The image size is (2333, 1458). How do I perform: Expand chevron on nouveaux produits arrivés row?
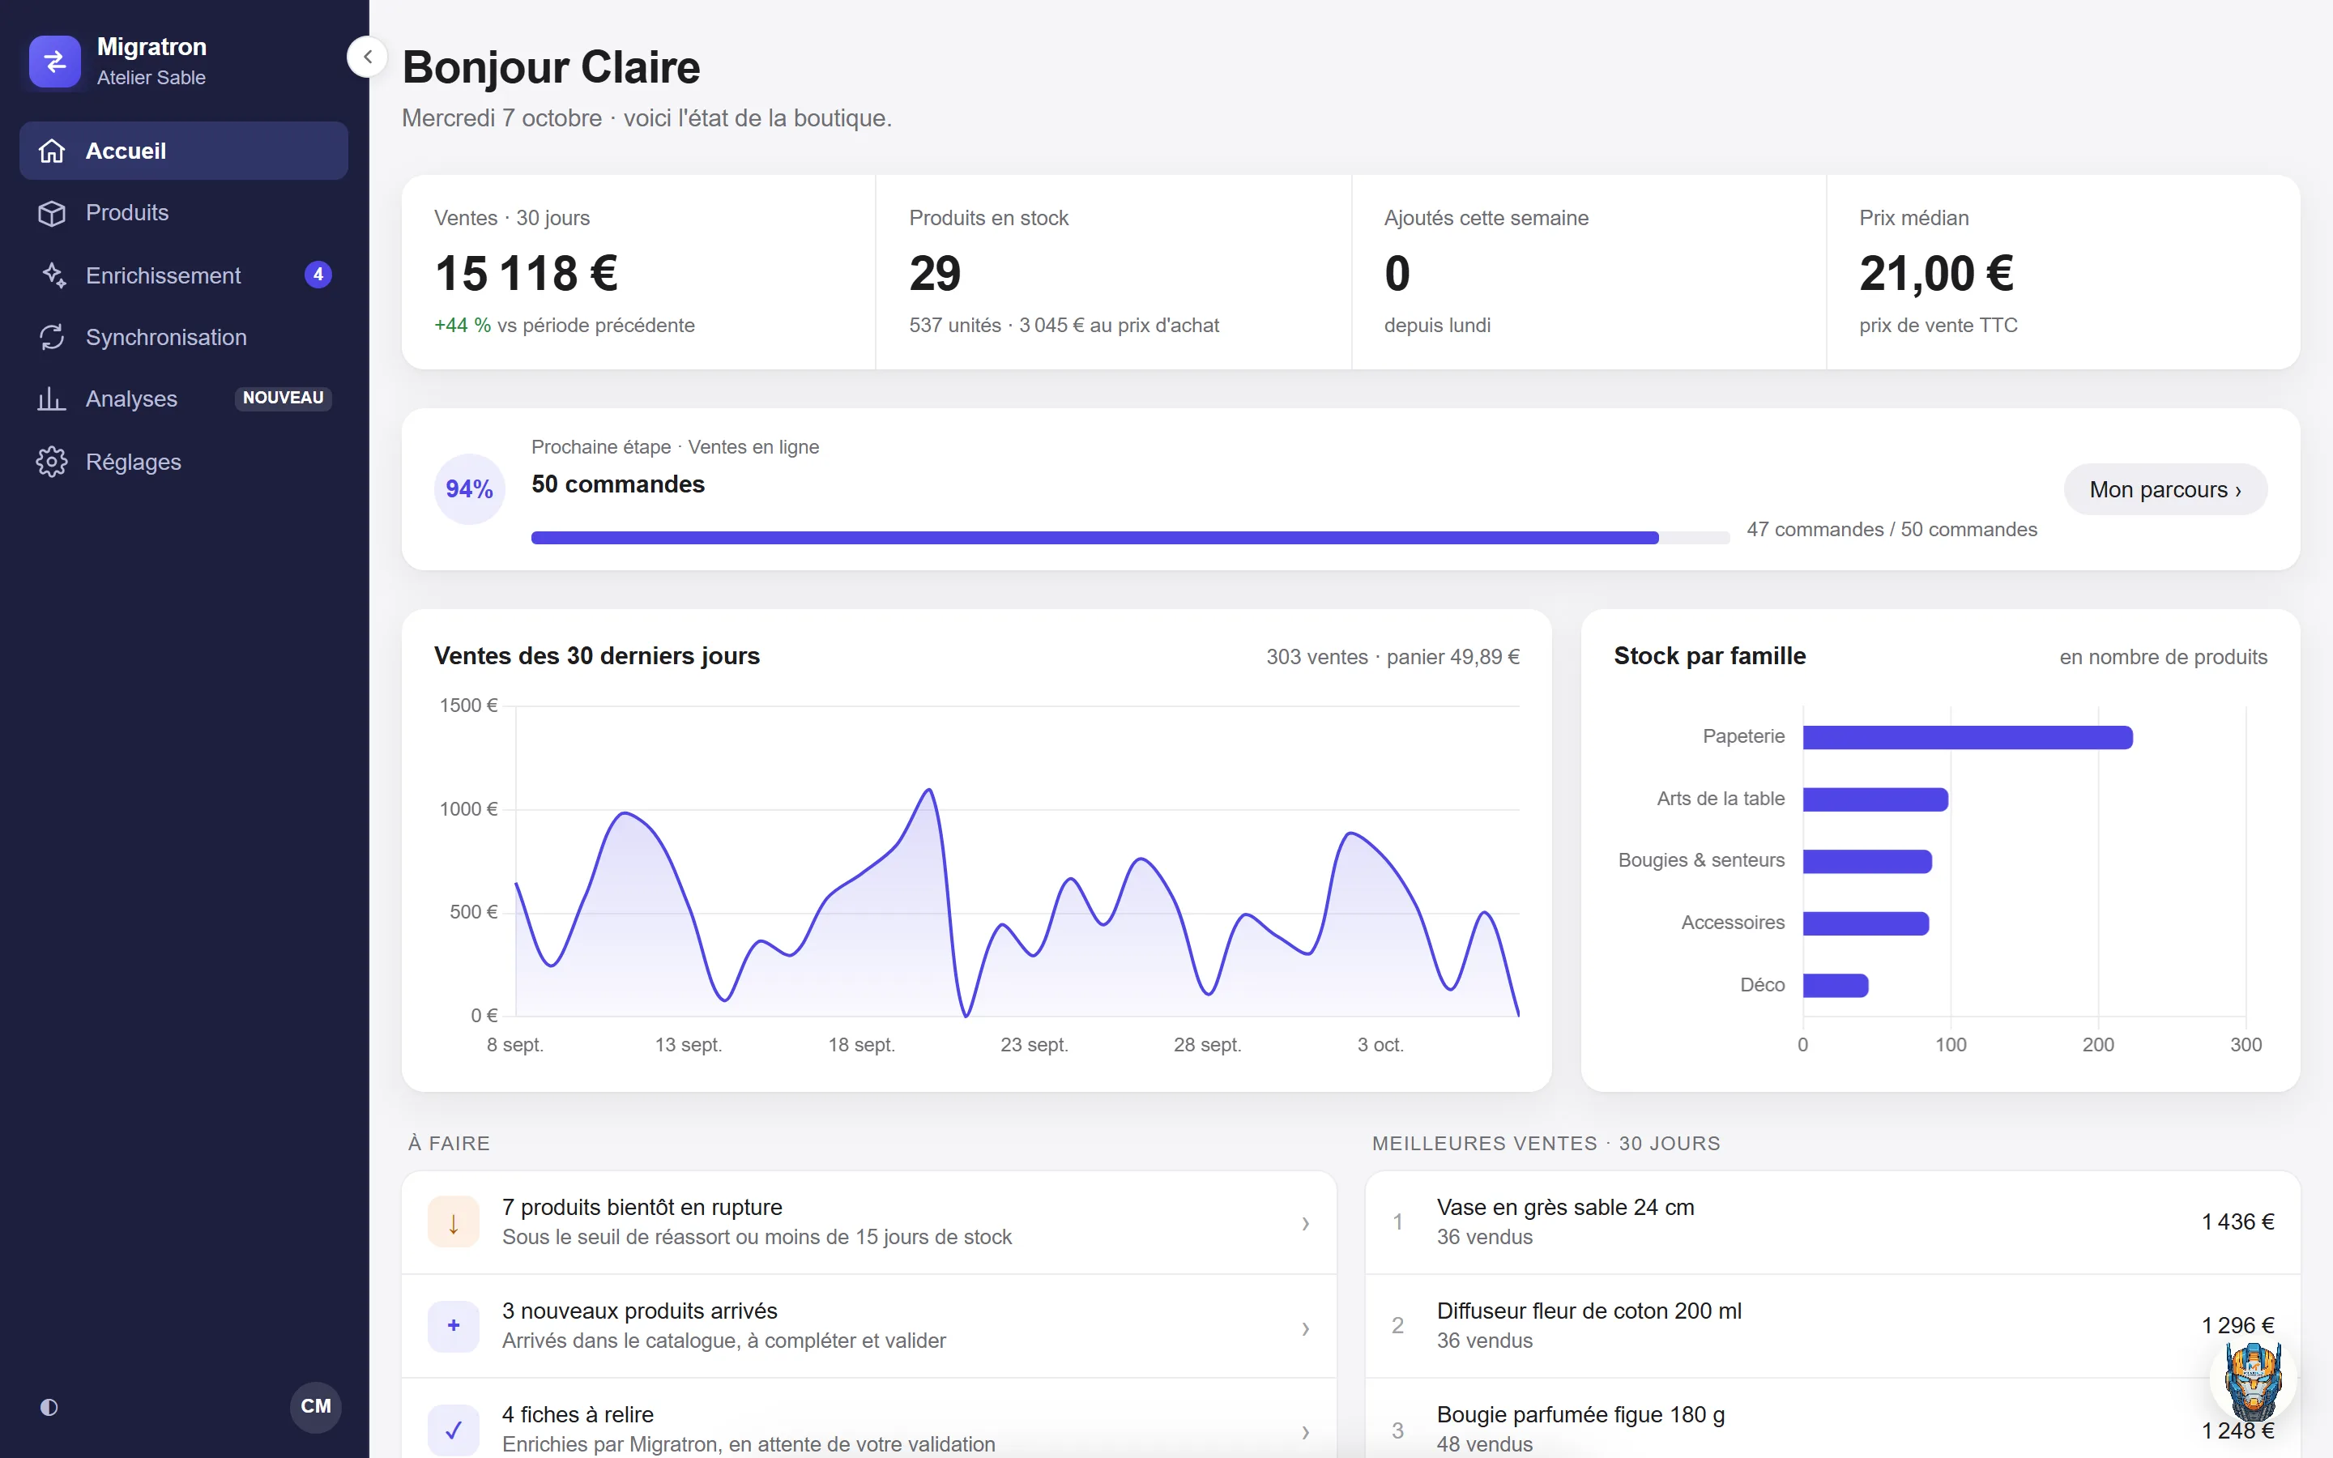point(1305,1328)
